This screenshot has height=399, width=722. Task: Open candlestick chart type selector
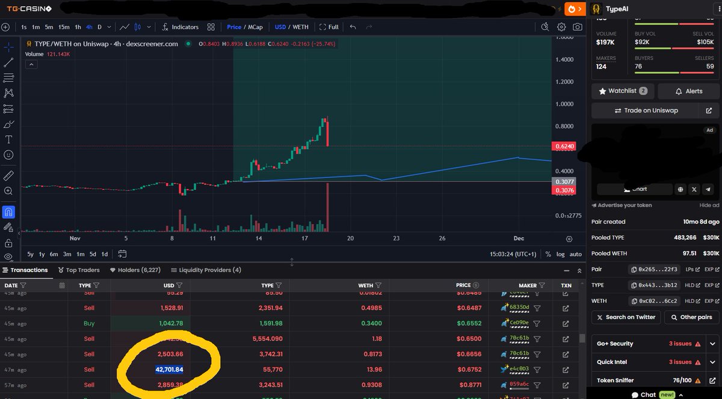pos(138,27)
